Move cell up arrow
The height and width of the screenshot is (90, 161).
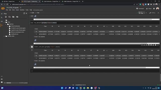coord(142,45)
